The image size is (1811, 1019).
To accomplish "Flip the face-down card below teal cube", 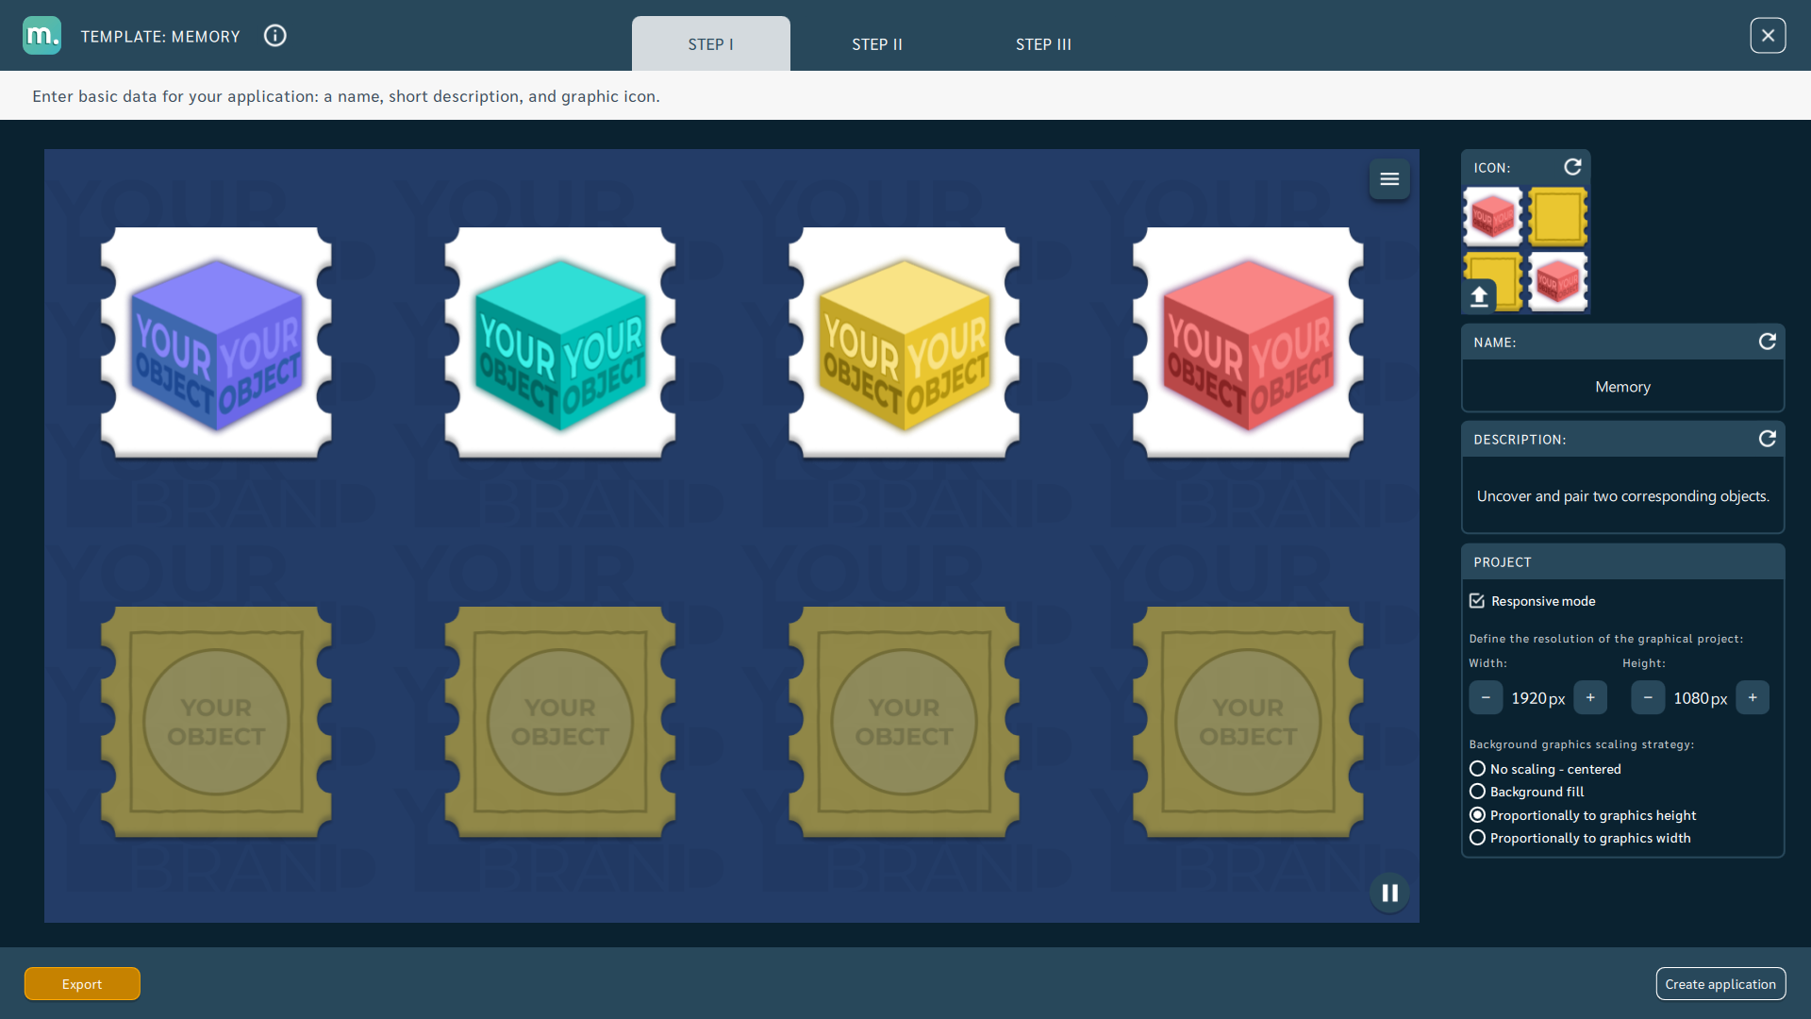I will click(x=560, y=722).
